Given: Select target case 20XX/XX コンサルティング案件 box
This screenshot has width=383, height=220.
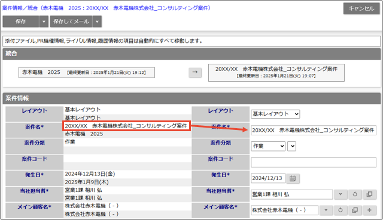Looking at the screenshot, I should pos(276,73).
